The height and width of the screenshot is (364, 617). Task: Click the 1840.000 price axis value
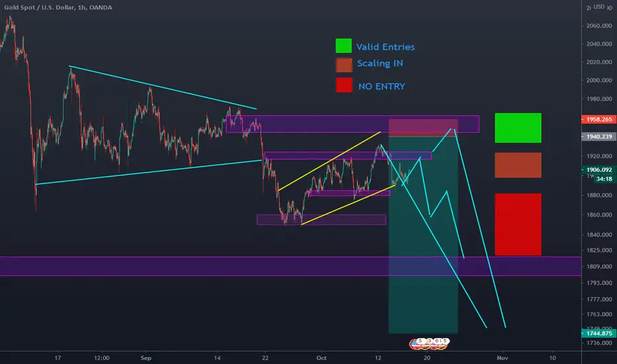[x=599, y=234]
